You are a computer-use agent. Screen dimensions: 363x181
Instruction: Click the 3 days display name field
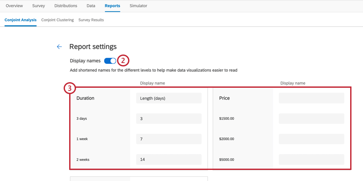169,119
